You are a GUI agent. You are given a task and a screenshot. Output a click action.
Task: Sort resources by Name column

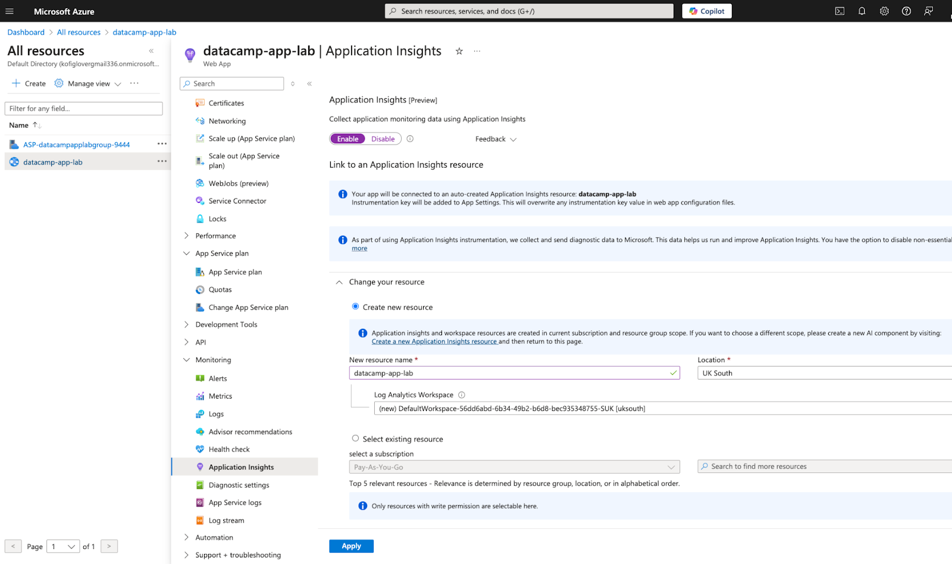[x=25, y=125]
